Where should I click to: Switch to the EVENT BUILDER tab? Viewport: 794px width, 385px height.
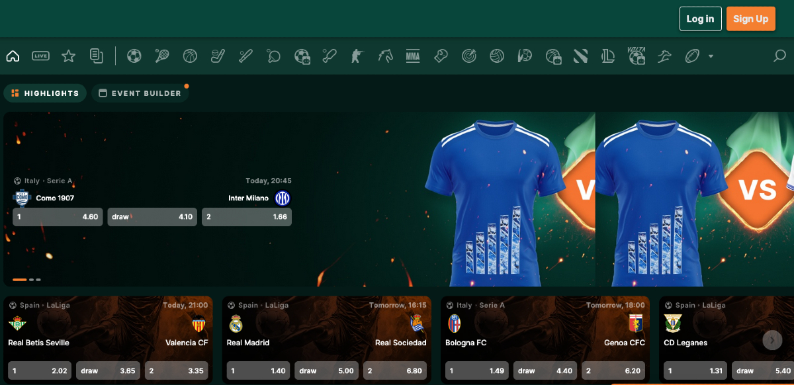140,93
